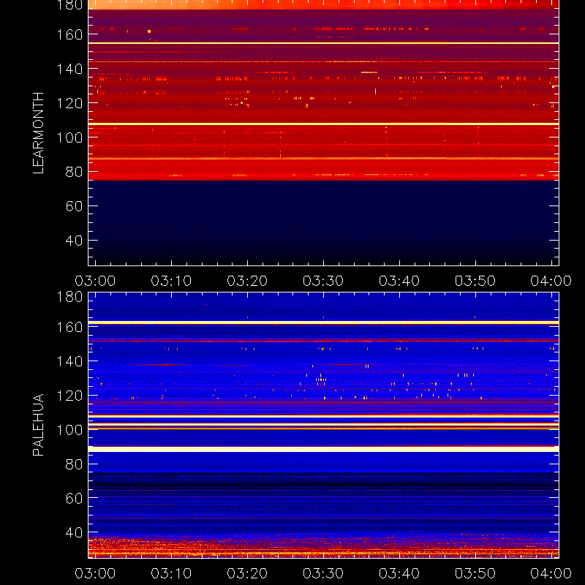The image size is (585, 585).
Task: Click the 04:00 time label under Palehua plot
Action: coord(551,573)
